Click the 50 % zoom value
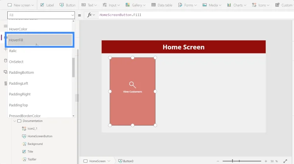 [274, 161]
